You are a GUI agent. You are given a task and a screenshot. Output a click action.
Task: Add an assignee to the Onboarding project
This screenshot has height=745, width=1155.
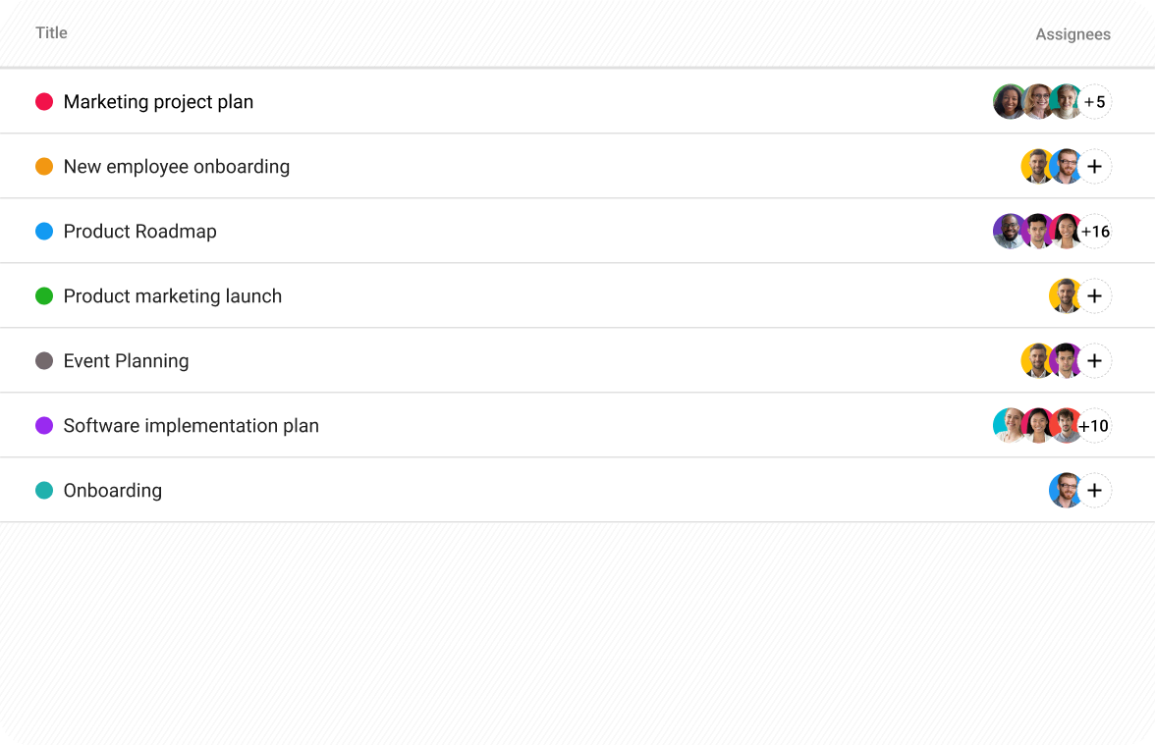pyautogui.click(x=1093, y=490)
